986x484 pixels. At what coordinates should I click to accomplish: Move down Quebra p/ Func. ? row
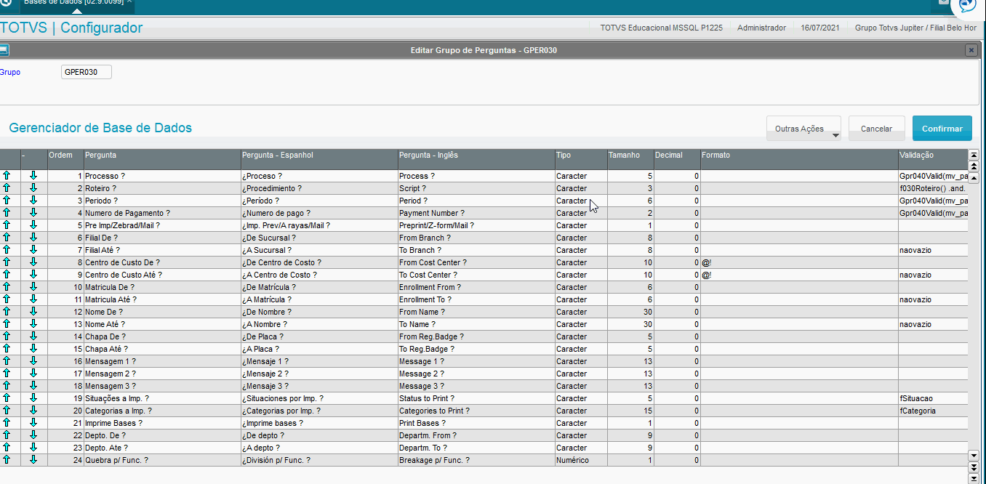tap(33, 460)
